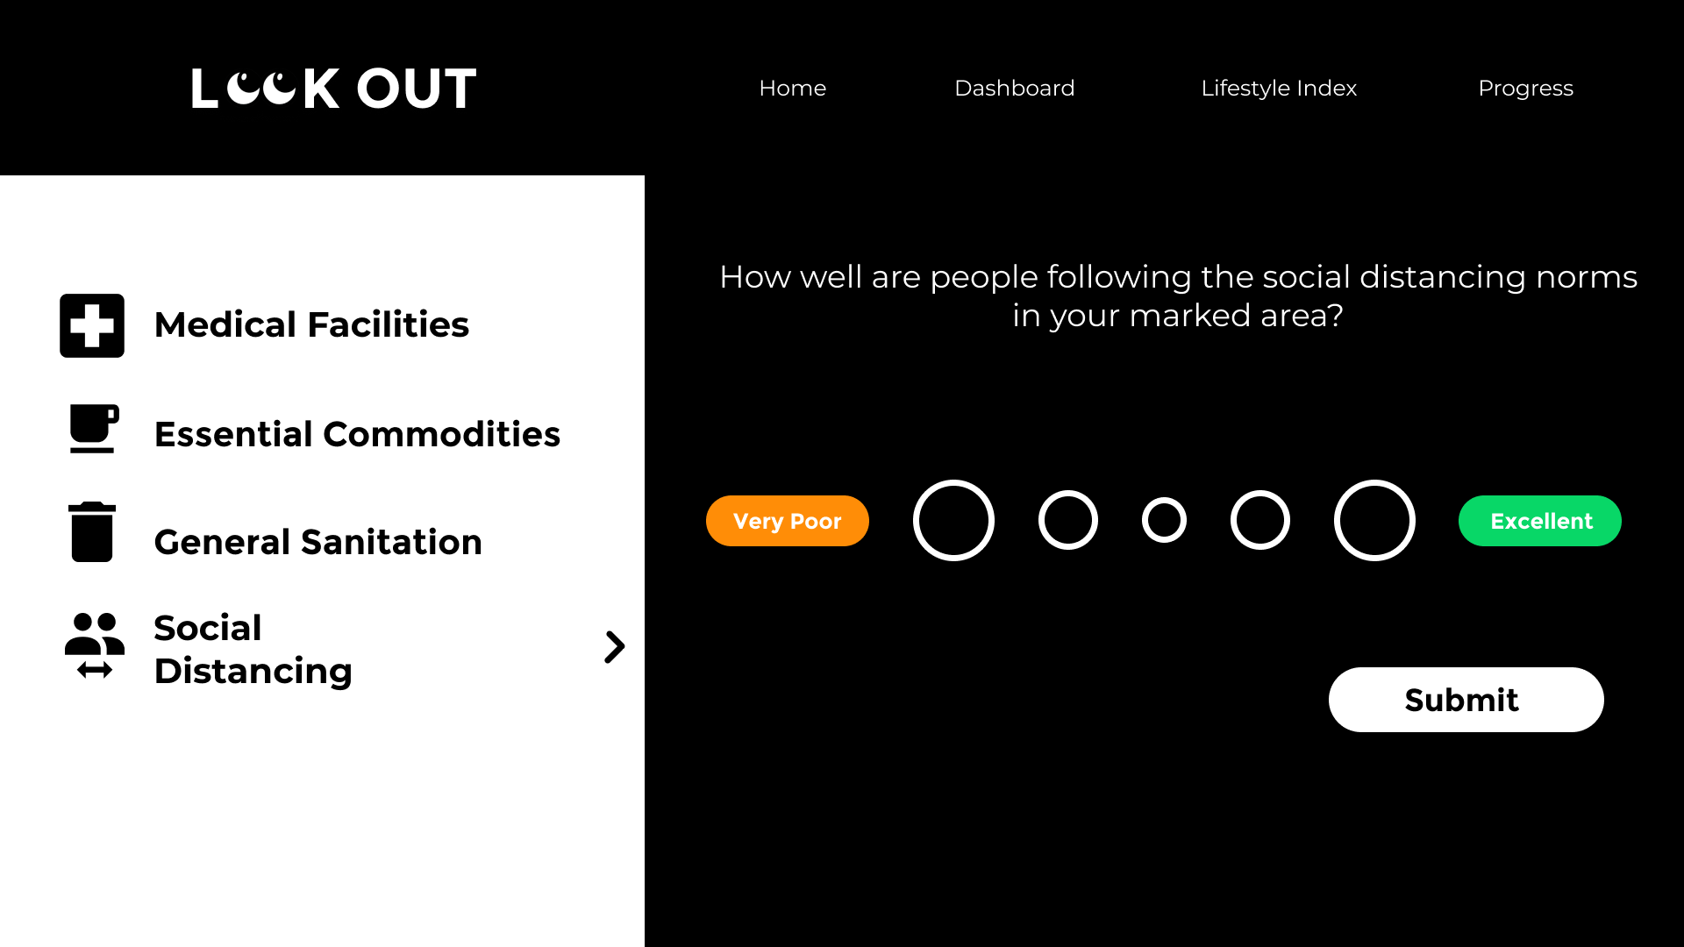Screen dimensions: 1684x947
Task: Open the Lifestyle Index menu item
Action: 1279,88
